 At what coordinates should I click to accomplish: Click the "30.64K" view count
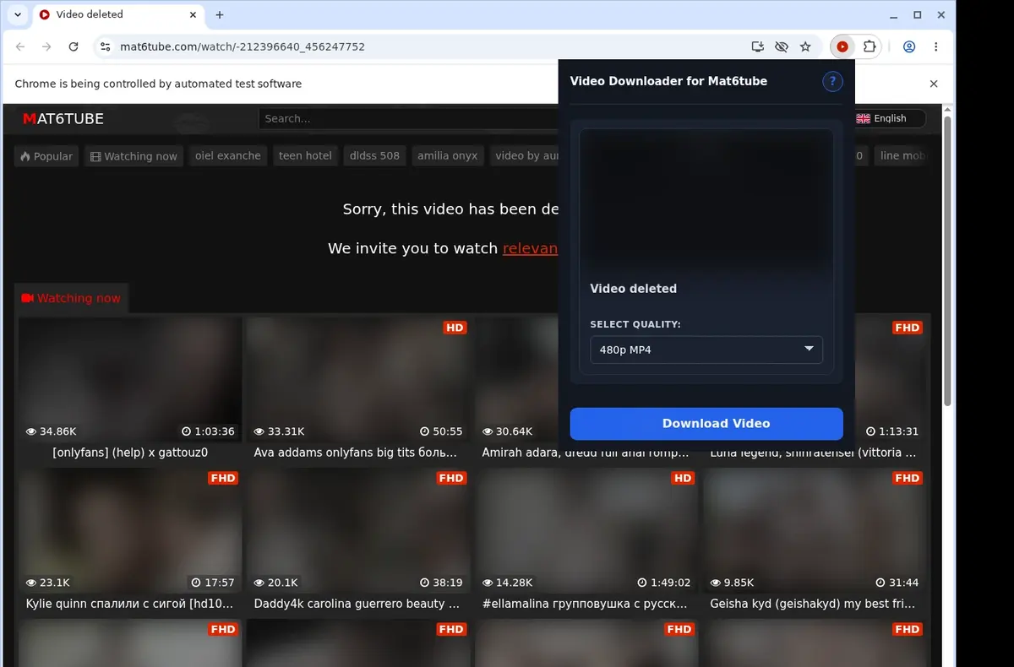tap(507, 431)
